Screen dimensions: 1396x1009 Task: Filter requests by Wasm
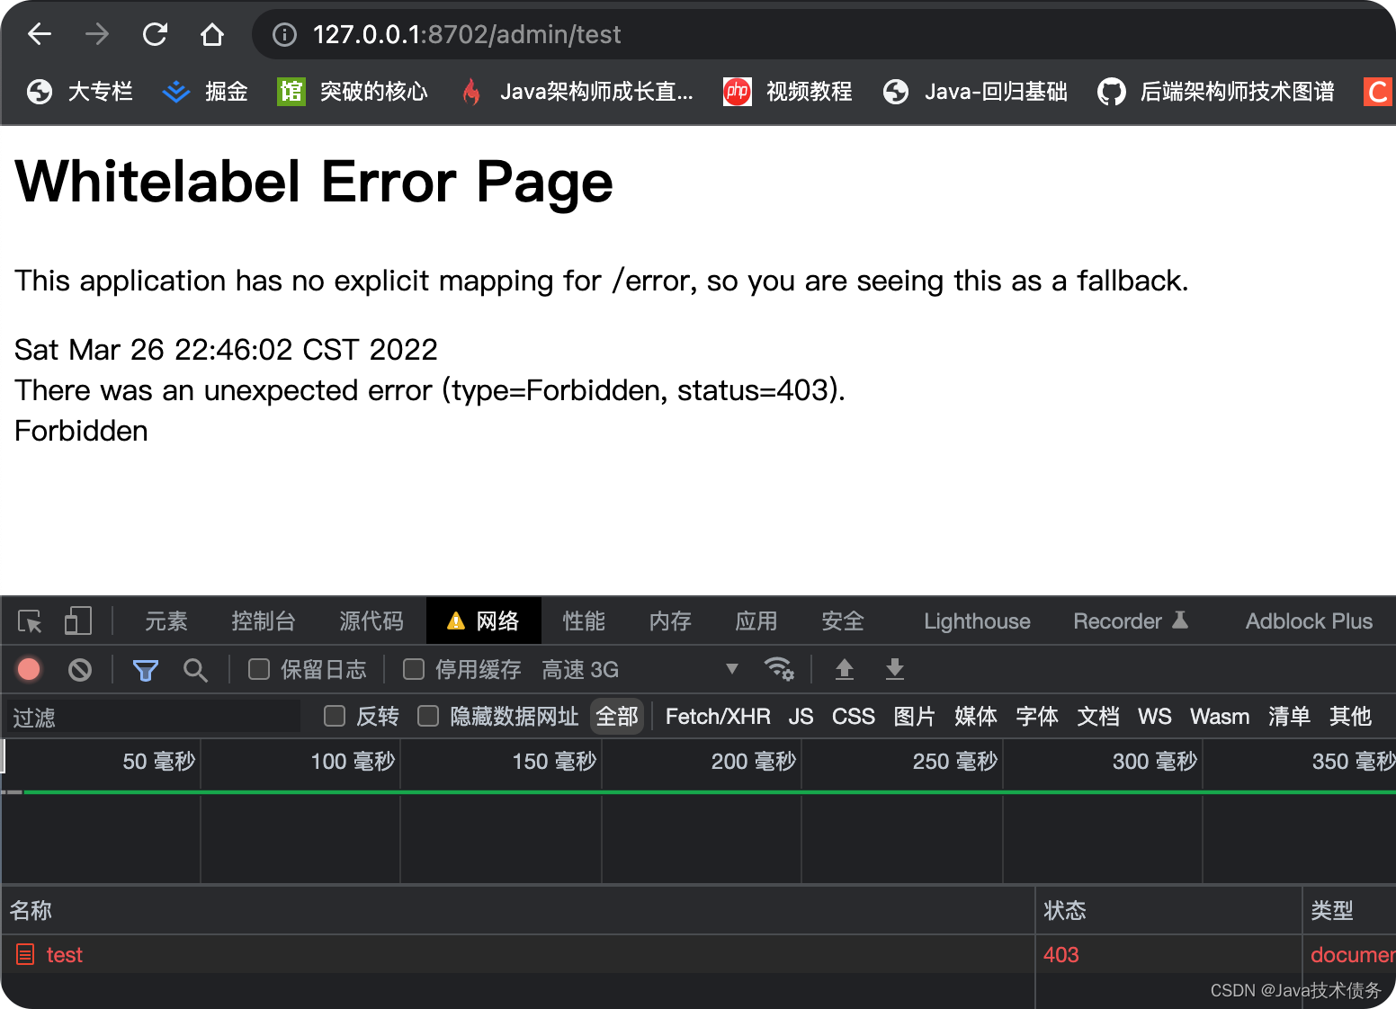[x=1220, y=717]
